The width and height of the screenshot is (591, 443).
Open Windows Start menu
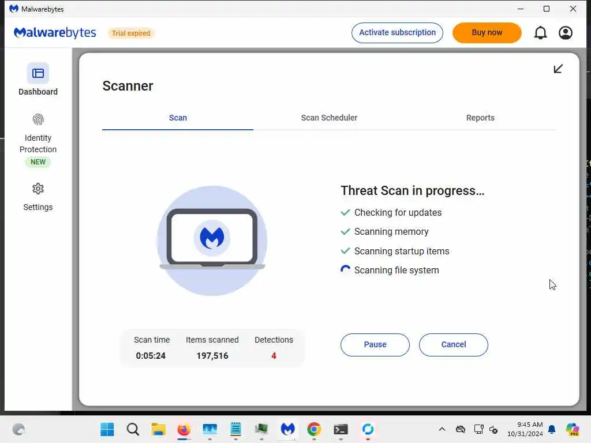pyautogui.click(x=107, y=429)
